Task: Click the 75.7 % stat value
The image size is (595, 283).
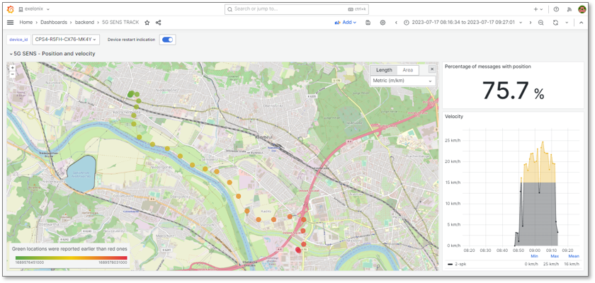Action: pyautogui.click(x=513, y=91)
